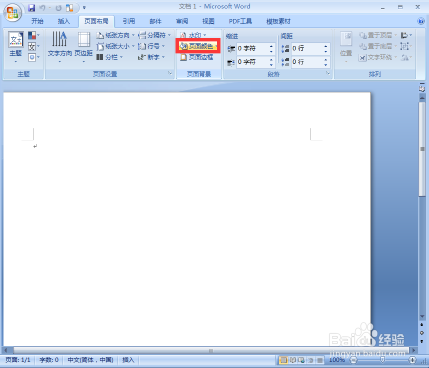Click right indent value field
The image size is (429, 368).
pyautogui.click(x=252, y=62)
